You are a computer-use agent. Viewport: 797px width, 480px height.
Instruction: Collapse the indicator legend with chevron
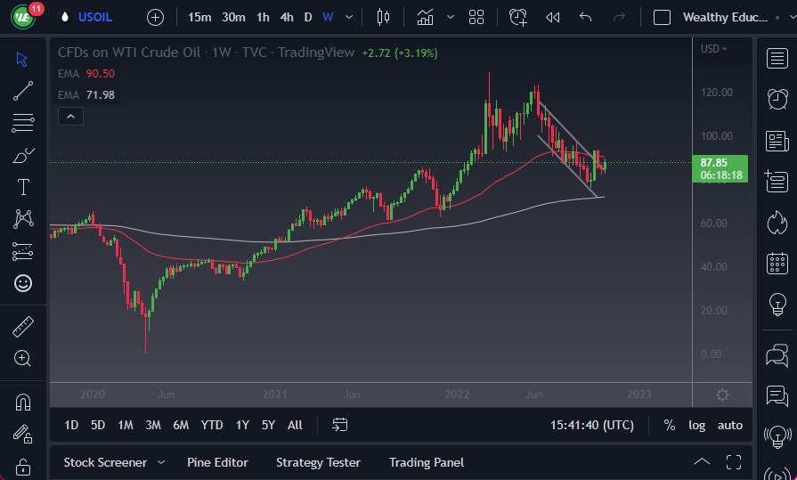(70, 116)
